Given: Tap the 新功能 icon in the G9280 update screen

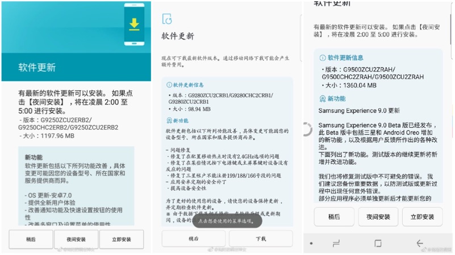Looking at the screenshot, I should pyautogui.click(x=169, y=121).
